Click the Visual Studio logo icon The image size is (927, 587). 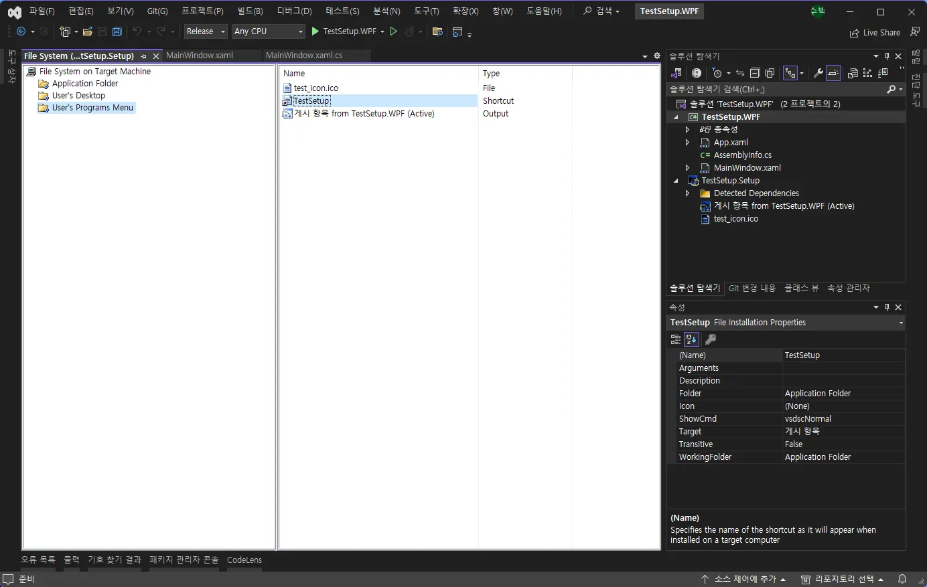(x=14, y=12)
